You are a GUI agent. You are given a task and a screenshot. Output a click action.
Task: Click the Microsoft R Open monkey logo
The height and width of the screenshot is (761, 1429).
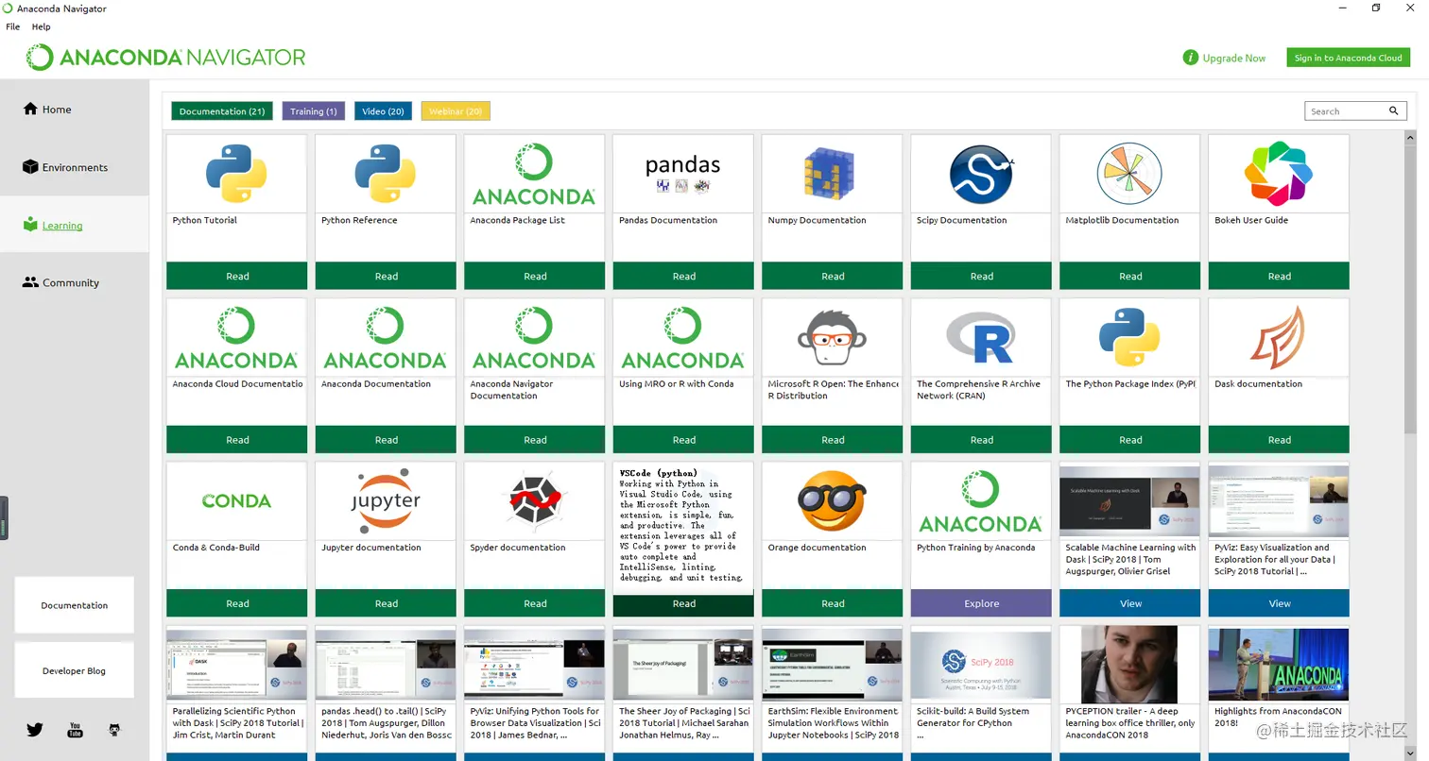coord(832,337)
